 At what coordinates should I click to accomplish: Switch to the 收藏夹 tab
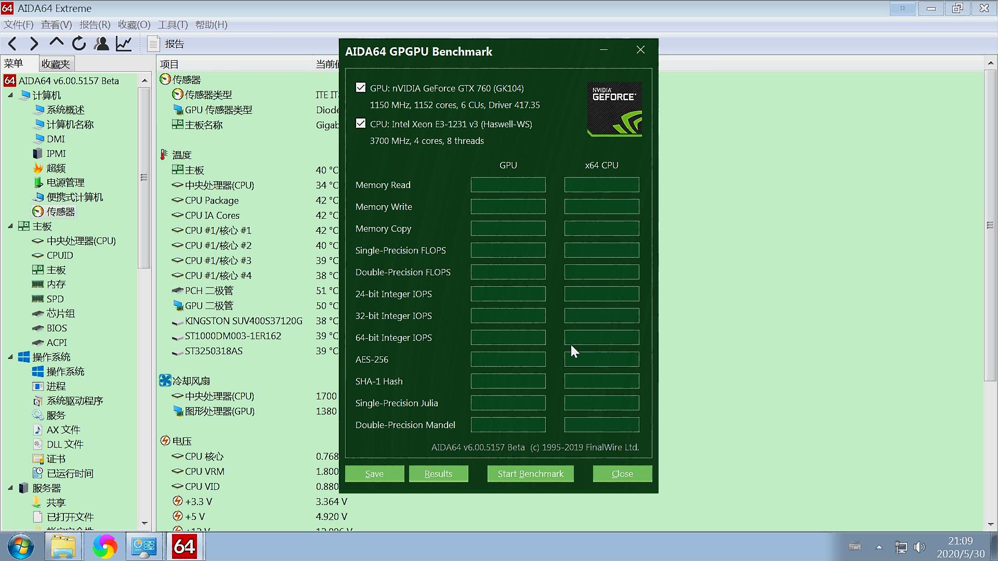click(x=56, y=64)
